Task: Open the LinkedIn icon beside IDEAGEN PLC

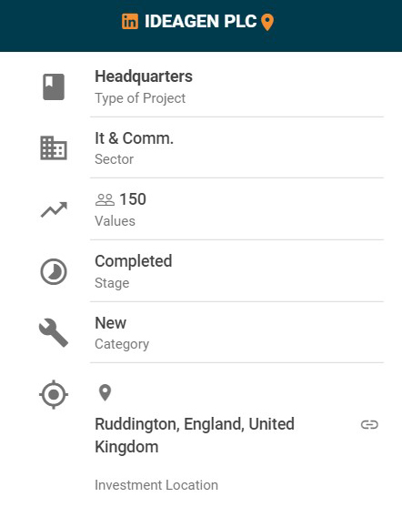Action: (130, 21)
